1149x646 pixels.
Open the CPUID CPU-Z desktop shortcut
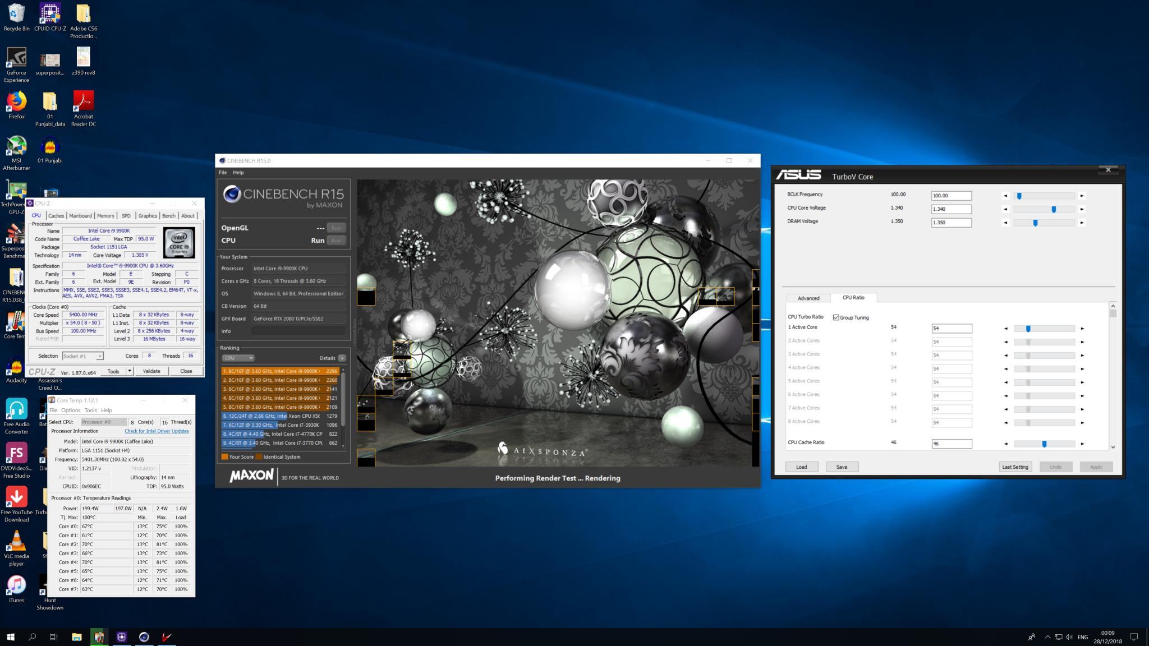coord(50,17)
